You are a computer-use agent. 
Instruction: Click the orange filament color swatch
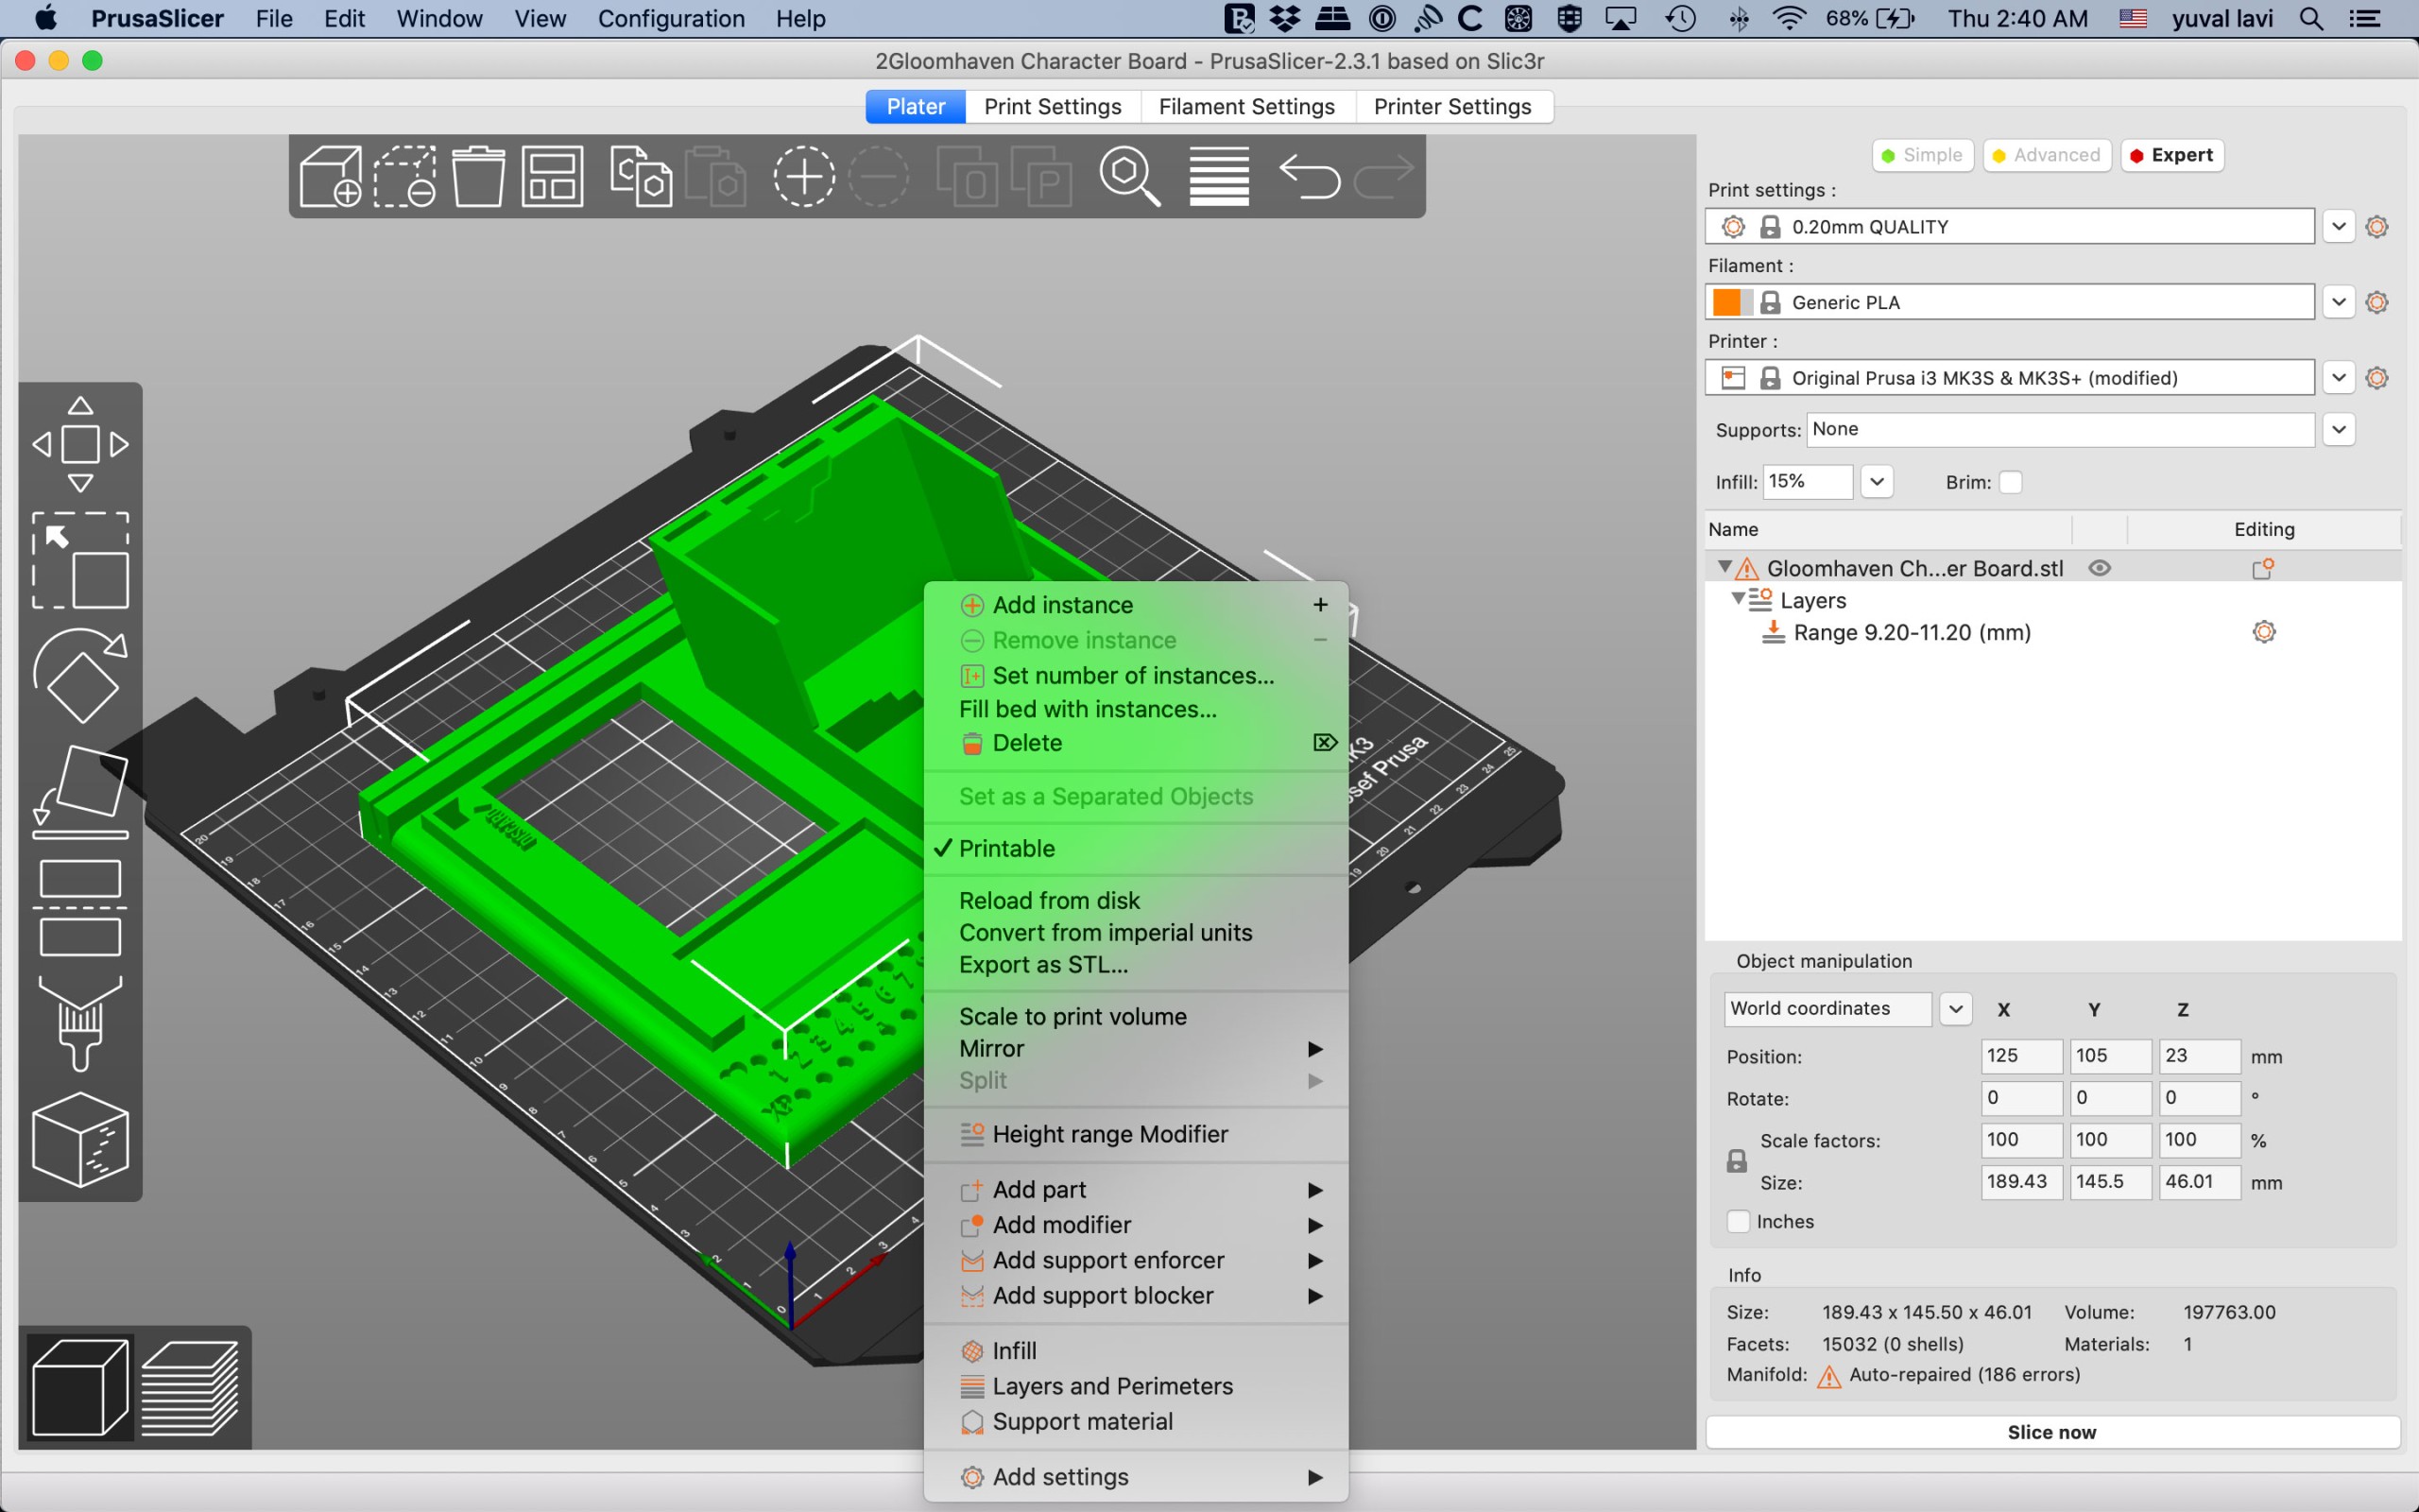click(x=1726, y=302)
